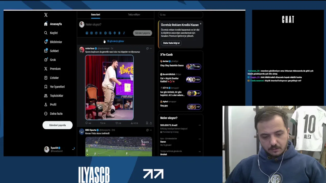The image size is (326, 183).
Task: Open the emoji picker in composer
Action: (105, 33)
